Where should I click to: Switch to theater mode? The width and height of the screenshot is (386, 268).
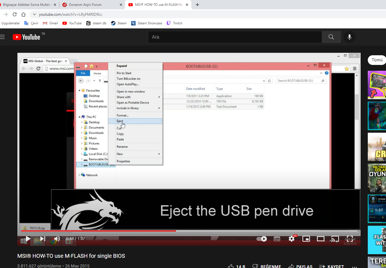click(321, 239)
